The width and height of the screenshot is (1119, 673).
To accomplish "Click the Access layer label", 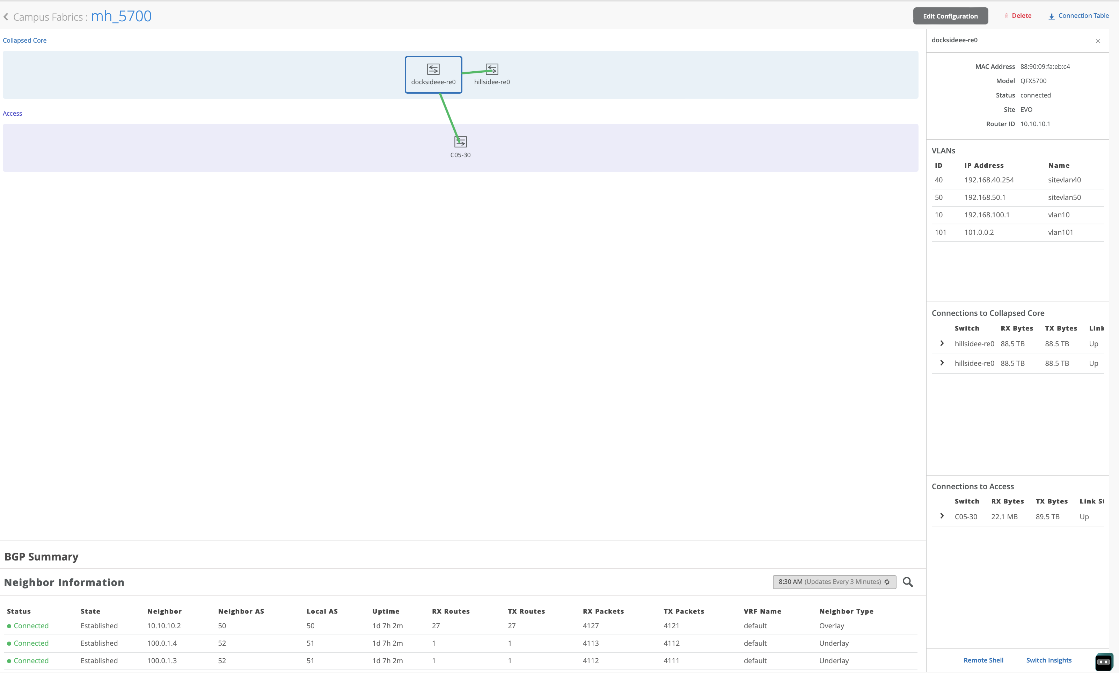I will point(12,113).
